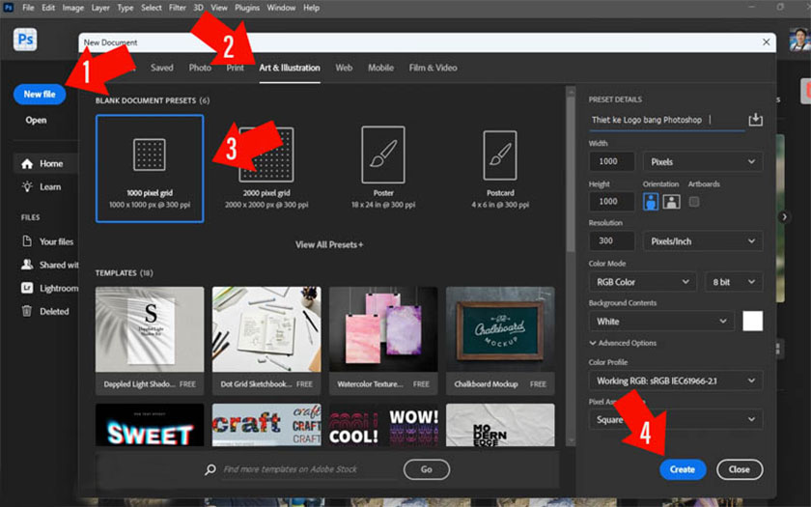Switch to the Mobile tab

click(380, 68)
